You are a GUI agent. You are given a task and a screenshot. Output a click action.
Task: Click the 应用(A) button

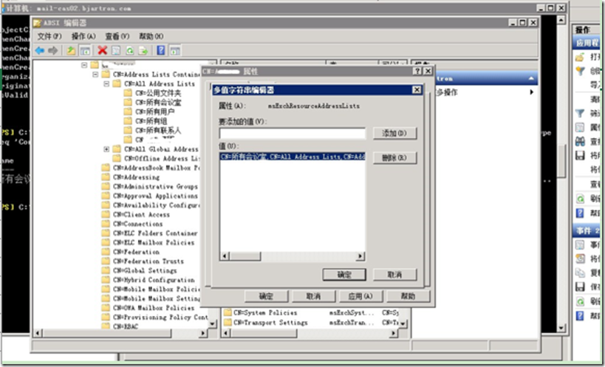(360, 296)
